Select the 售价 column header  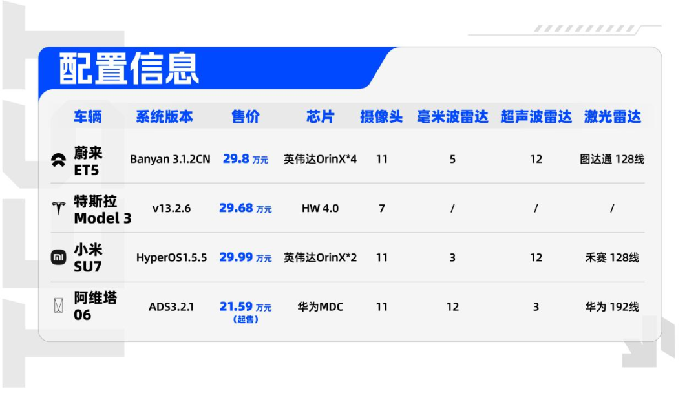246,117
